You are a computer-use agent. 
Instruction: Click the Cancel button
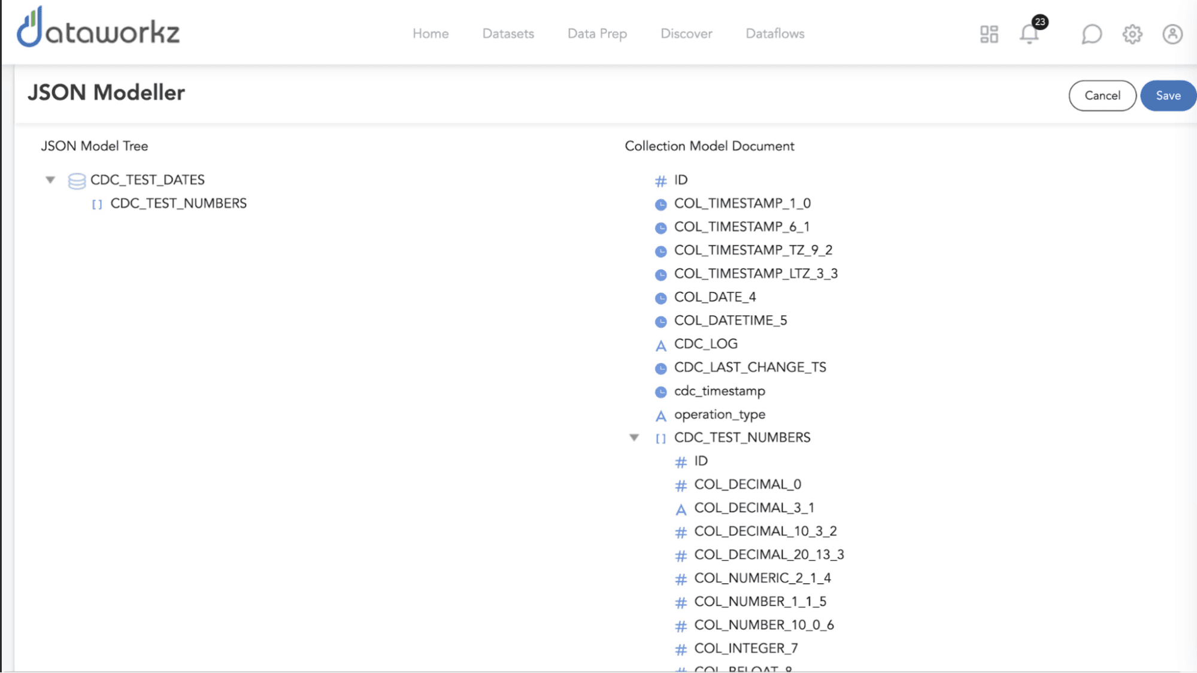1102,96
